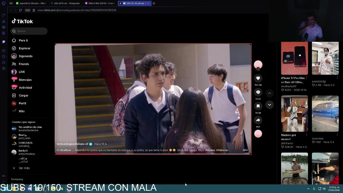Click the address bar URL
Viewport: 343px width, 193px height.
click(x=77, y=10)
